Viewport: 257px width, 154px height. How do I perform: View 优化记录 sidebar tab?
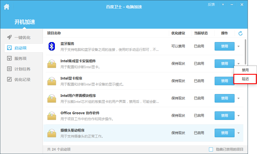[19, 80]
